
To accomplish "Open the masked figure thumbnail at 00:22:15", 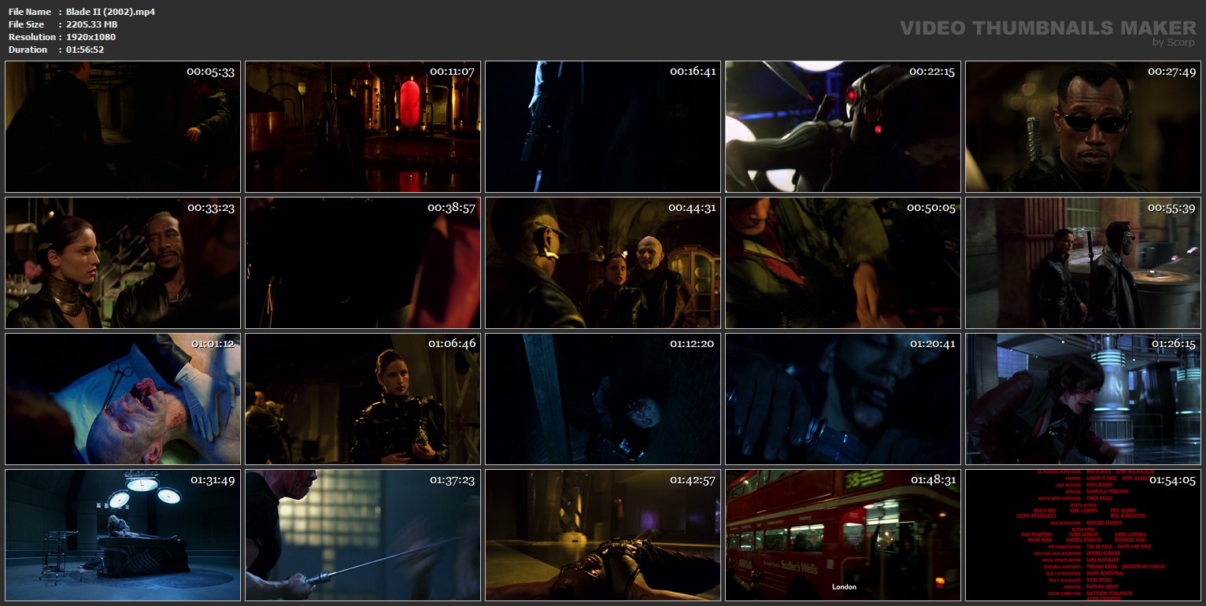I will click(x=843, y=127).
